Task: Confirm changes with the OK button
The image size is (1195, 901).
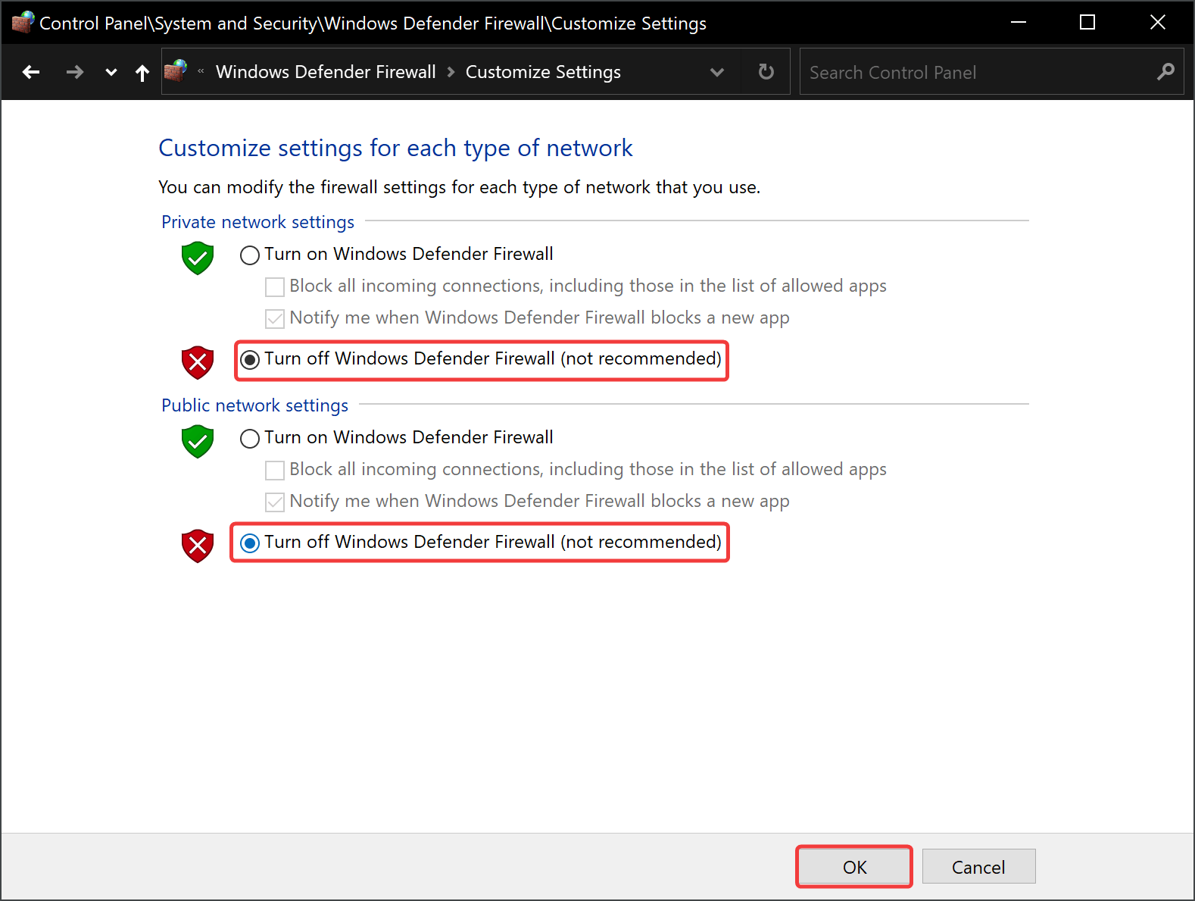Action: (x=854, y=867)
